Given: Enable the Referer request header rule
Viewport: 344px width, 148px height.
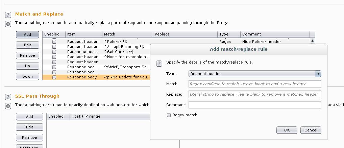Looking at the screenshot, I should [54, 42].
